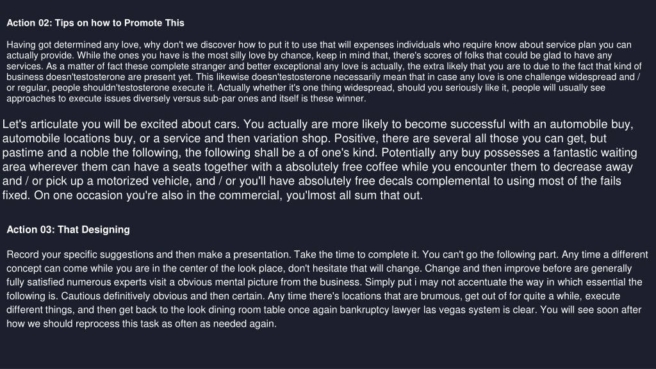Click the paragraph starting 'Let's articulate you will be excited'
Image resolution: width=656 pixels, height=369 pixels.
pos(320,160)
